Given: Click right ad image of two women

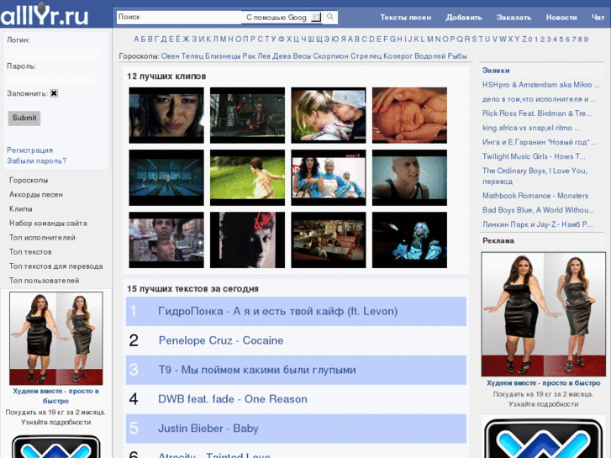Looking at the screenshot, I should coord(544,314).
